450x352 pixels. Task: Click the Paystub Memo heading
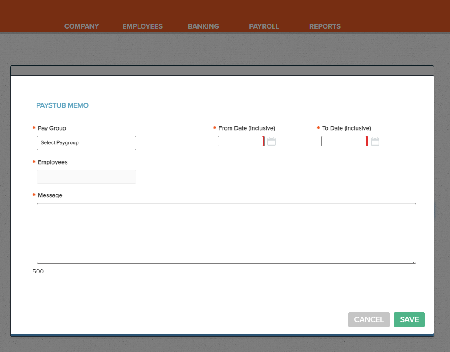click(62, 106)
